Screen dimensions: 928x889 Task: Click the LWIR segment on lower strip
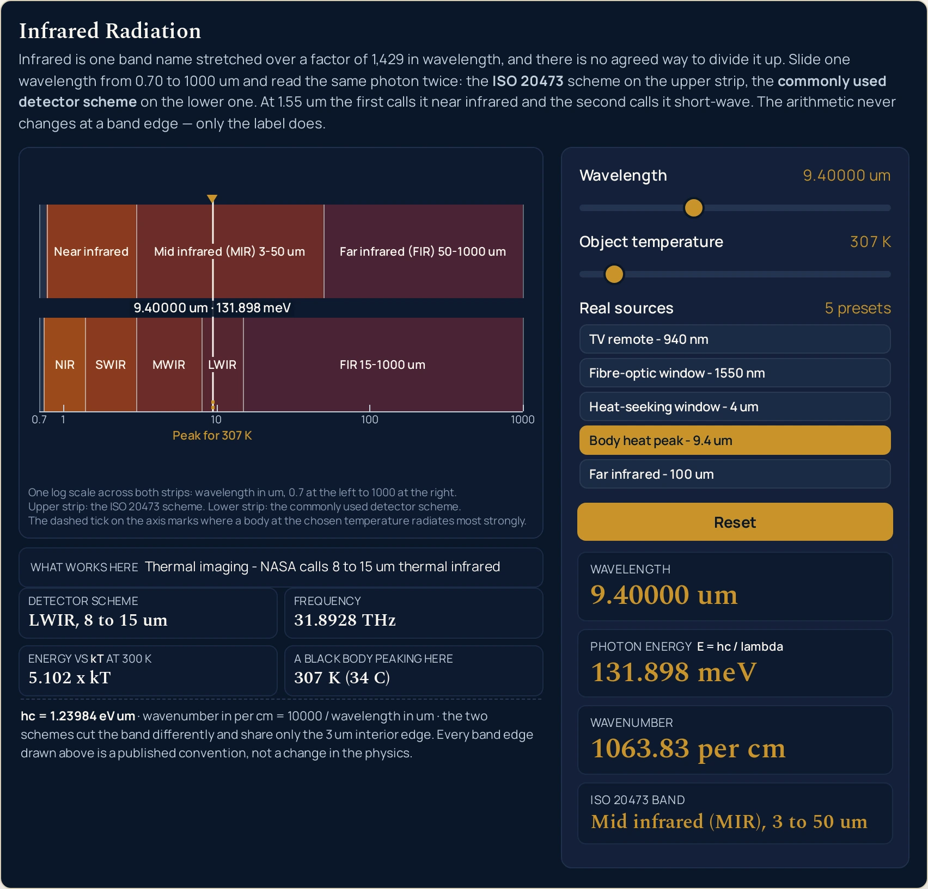point(222,365)
